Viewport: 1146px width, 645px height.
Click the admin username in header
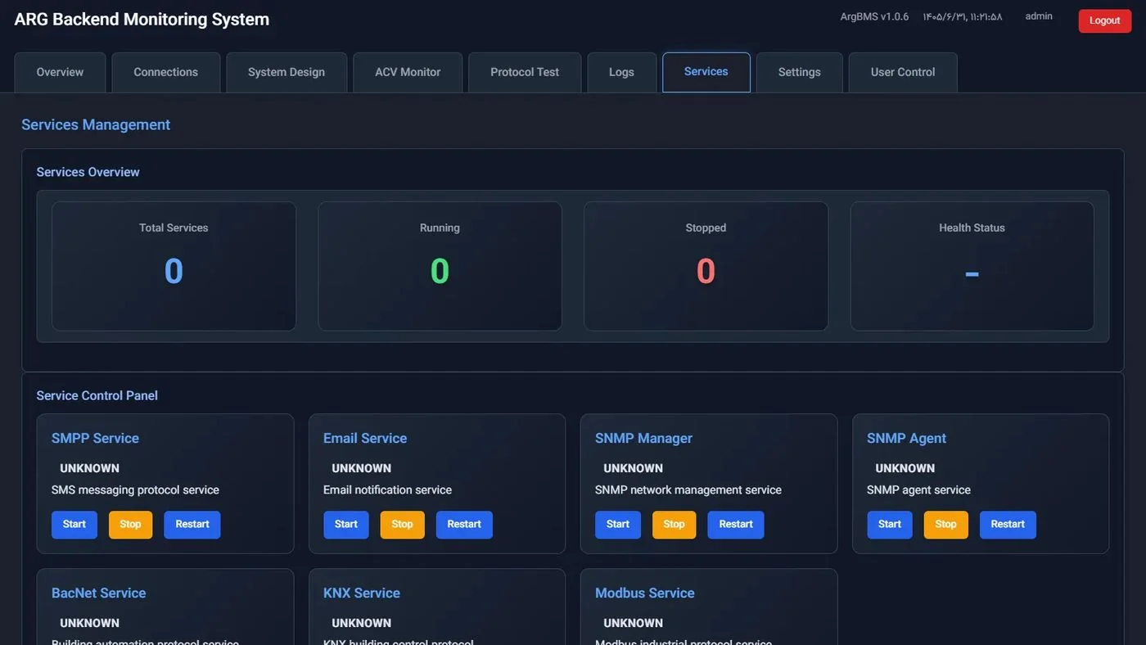pos(1039,16)
